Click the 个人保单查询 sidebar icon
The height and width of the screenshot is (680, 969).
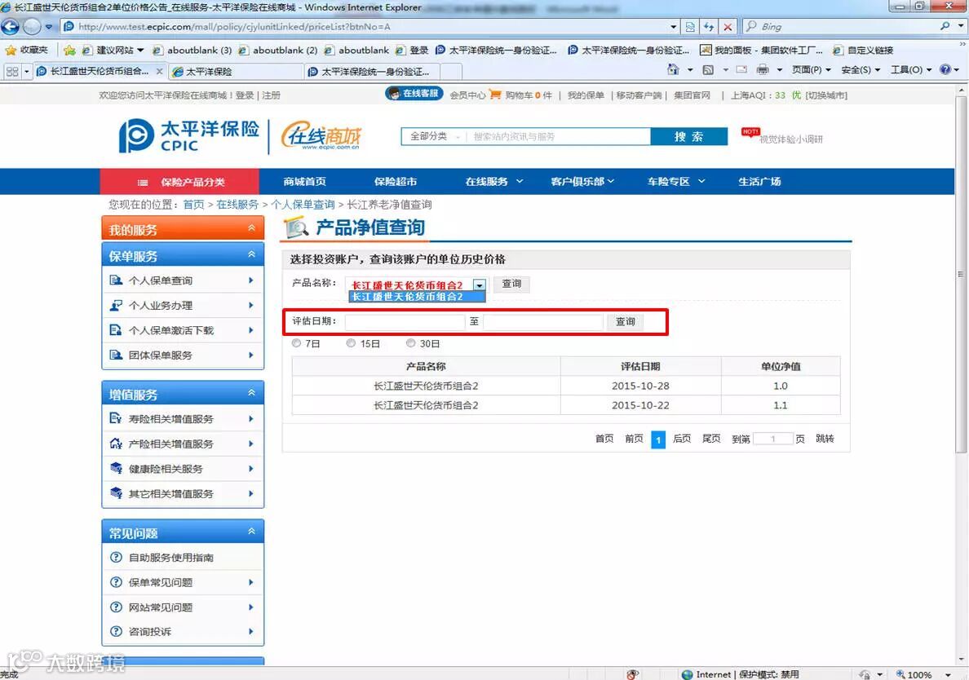[116, 280]
